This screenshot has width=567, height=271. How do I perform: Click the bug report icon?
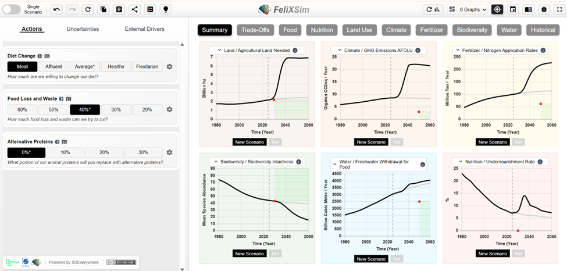tap(544, 9)
